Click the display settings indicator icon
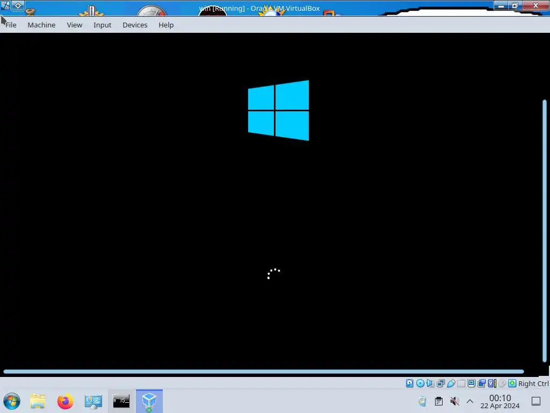The height and width of the screenshot is (413, 550). tap(471, 383)
